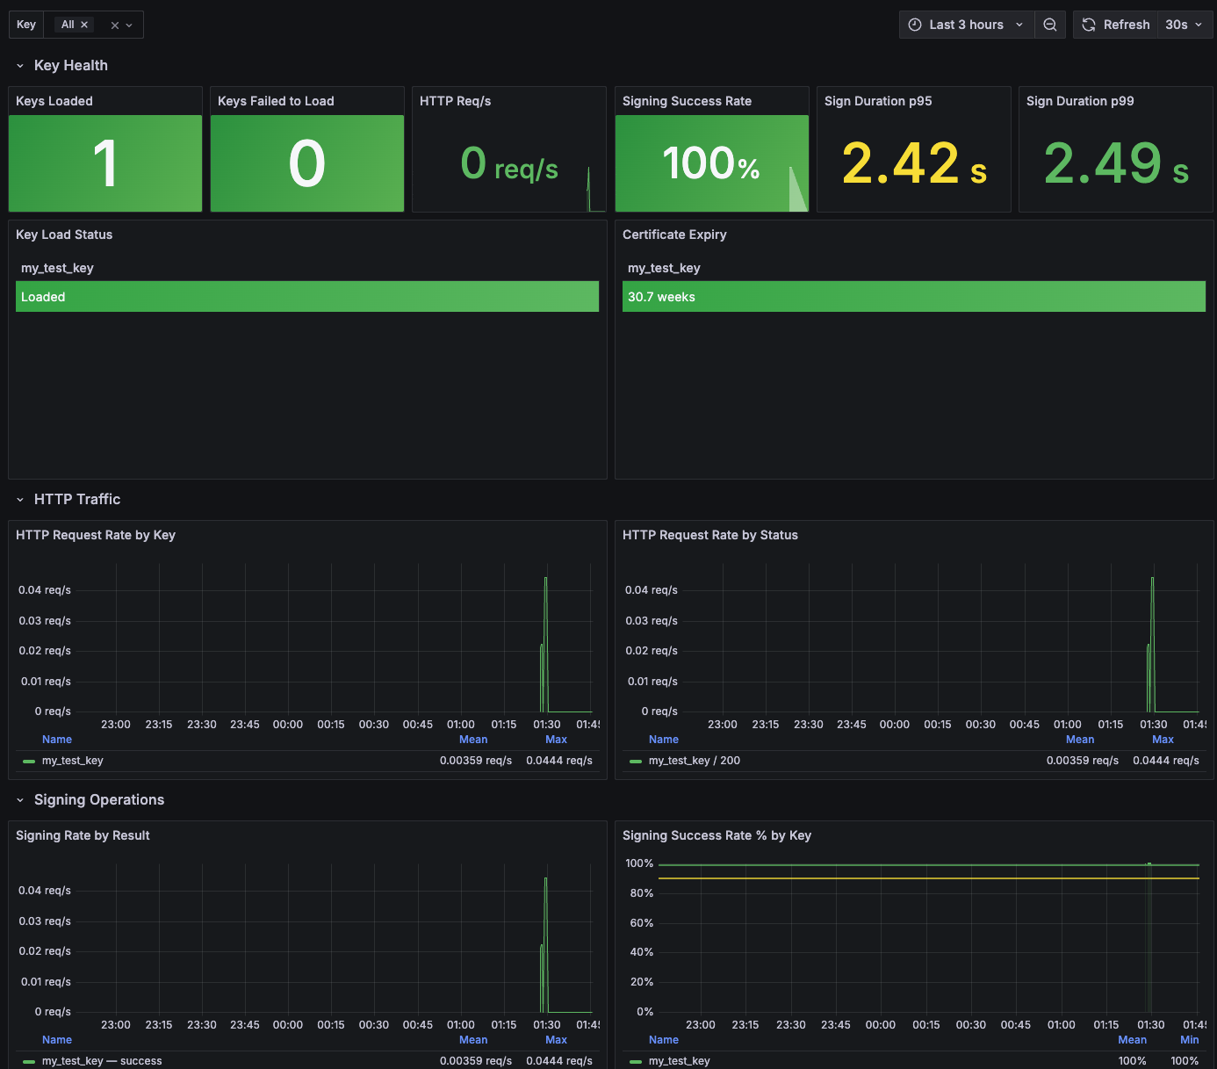The image size is (1217, 1069).
Task: Open the clock icon time picker
Action: 915,25
